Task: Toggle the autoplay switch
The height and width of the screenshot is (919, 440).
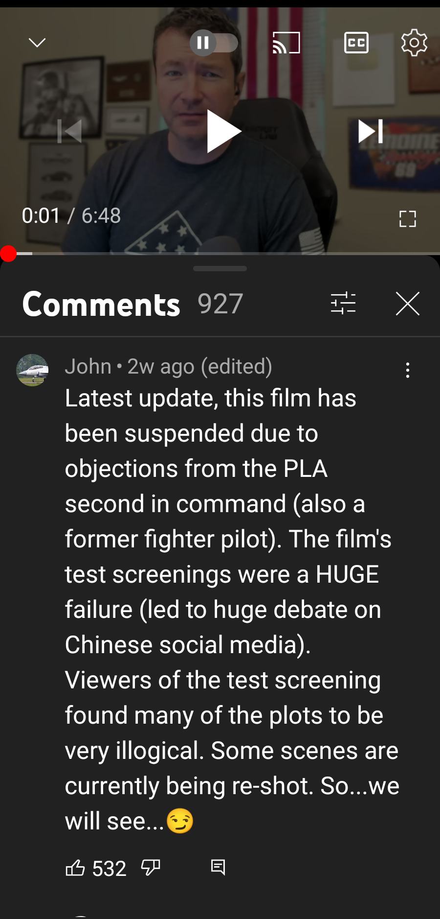Action: (x=214, y=43)
